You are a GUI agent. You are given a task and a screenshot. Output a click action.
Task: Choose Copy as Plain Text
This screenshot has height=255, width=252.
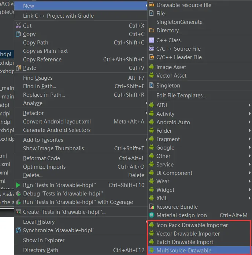coord(81,51)
